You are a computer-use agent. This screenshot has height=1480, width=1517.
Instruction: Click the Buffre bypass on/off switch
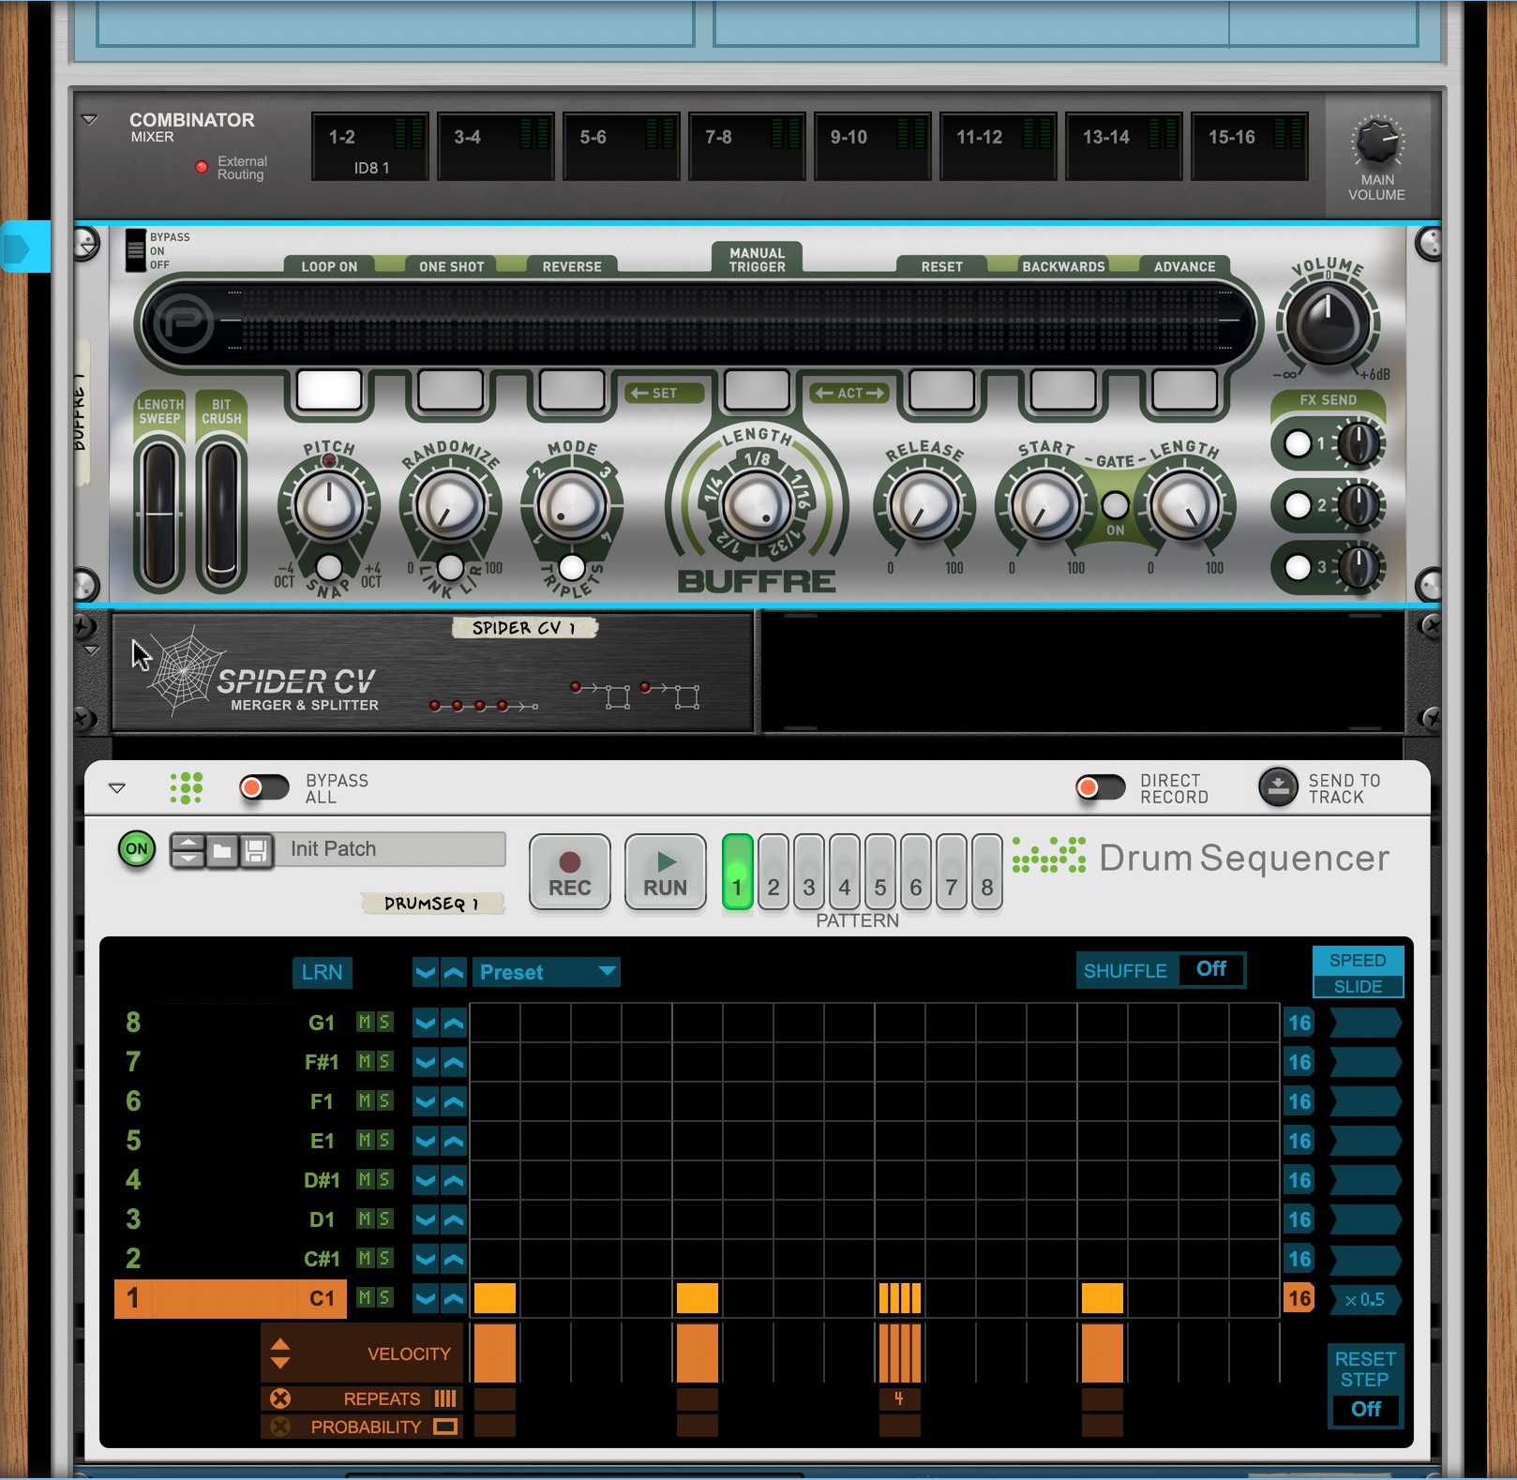(x=136, y=250)
